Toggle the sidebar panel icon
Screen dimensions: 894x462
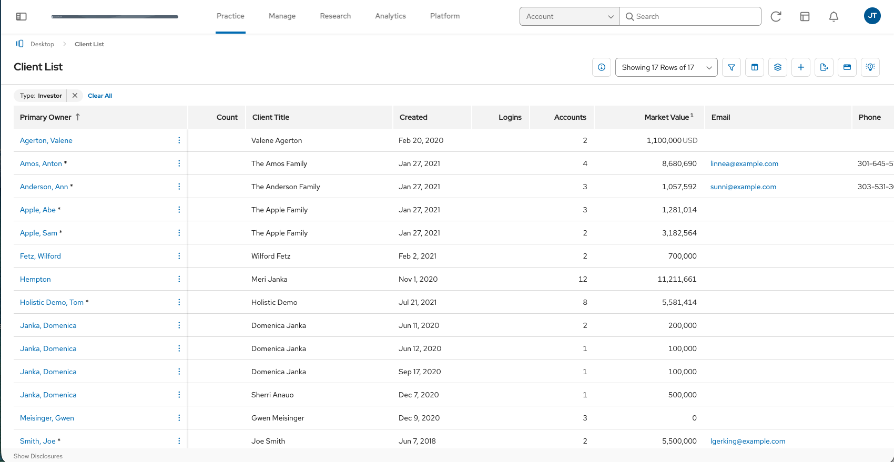21,16
